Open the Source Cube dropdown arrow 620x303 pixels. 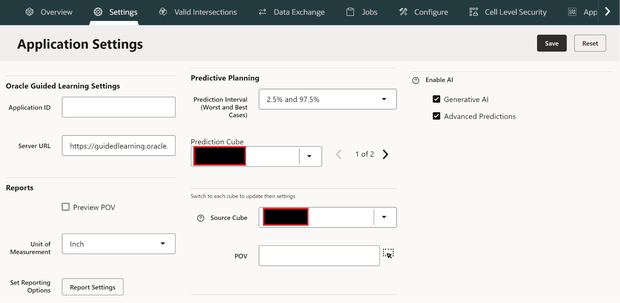click(384, 217)
